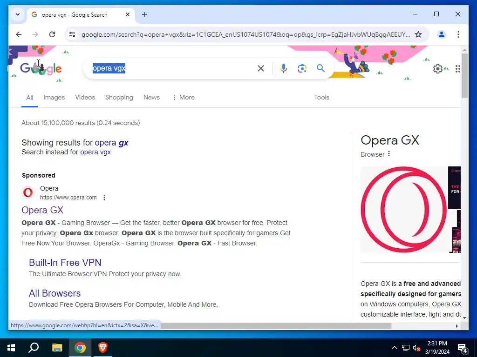This screenshot has height=357, width=477.
Task: Submit search with magnifying glass icon
Action: coord(320,68)
